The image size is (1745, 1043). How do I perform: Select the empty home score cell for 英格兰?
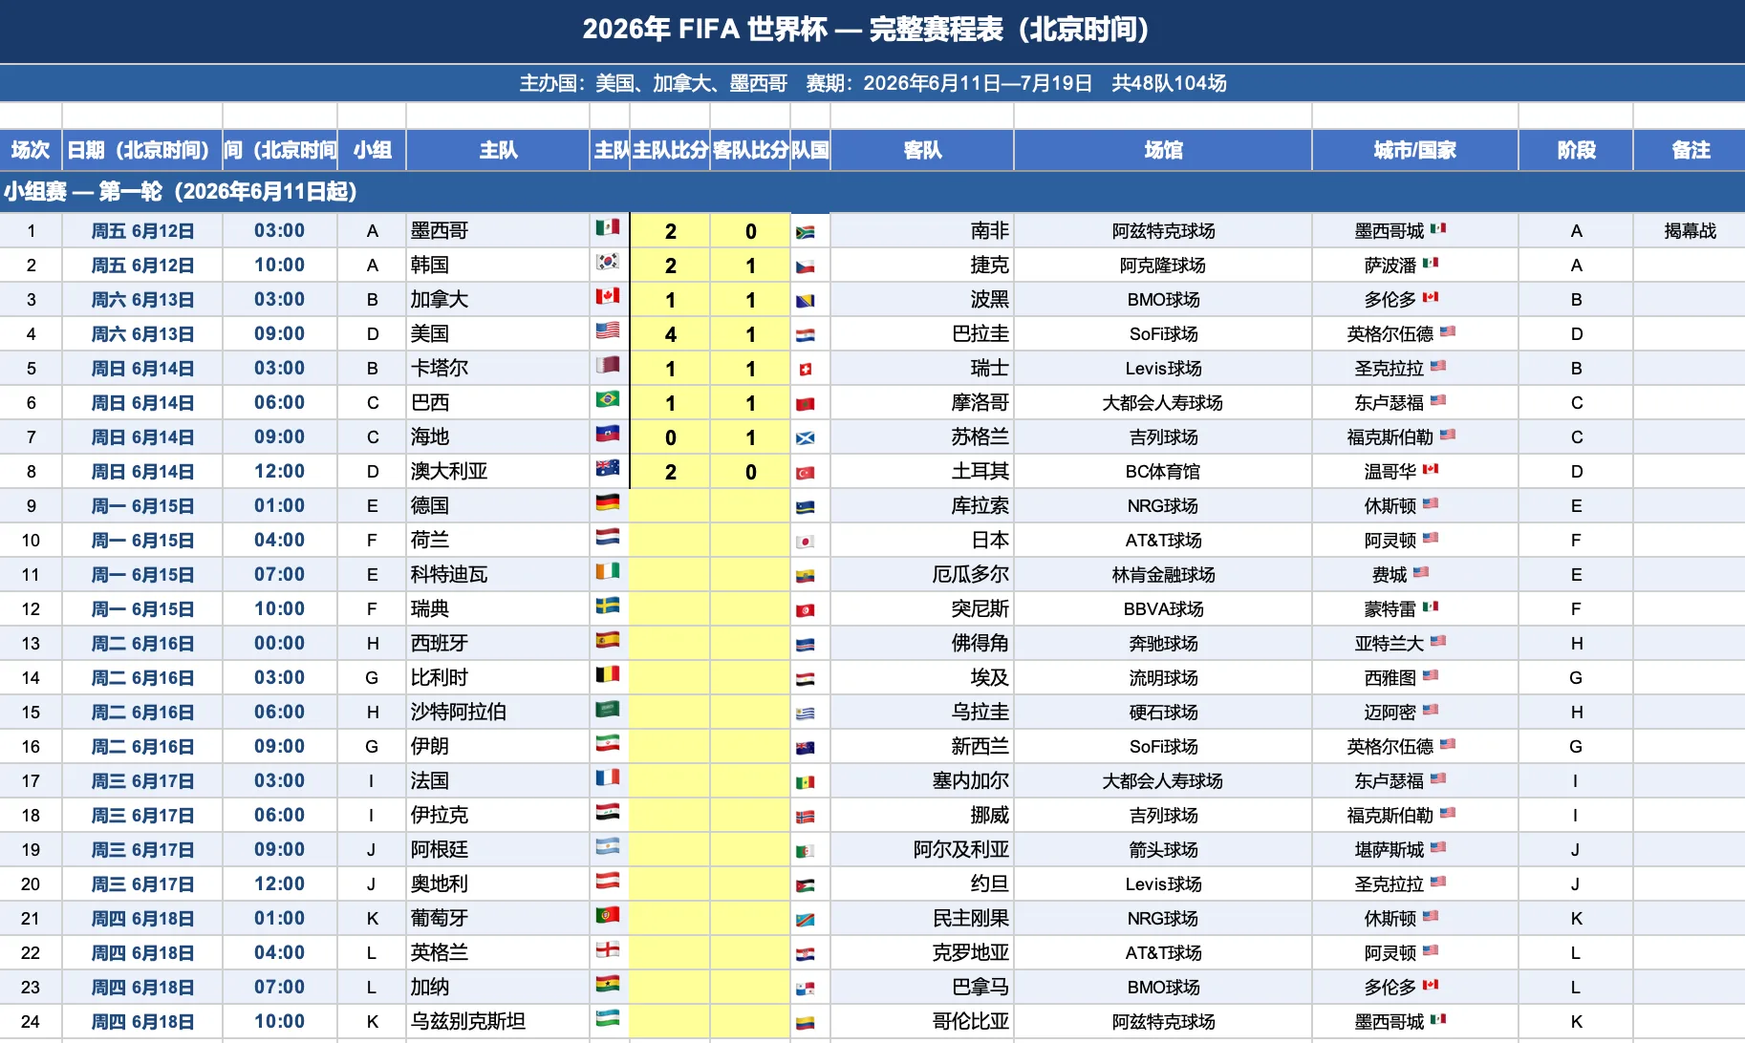pyautogui.click(x=670, y=952)
